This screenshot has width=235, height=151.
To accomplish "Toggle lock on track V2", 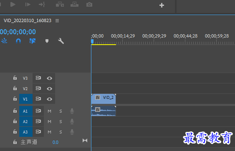I will coord(15,88).
